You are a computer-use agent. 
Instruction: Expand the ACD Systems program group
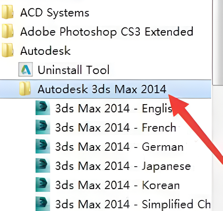click(x=55, y=12)
